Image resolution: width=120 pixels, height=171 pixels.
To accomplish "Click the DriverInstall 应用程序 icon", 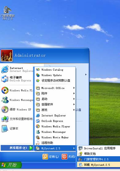I will point(81,148).
